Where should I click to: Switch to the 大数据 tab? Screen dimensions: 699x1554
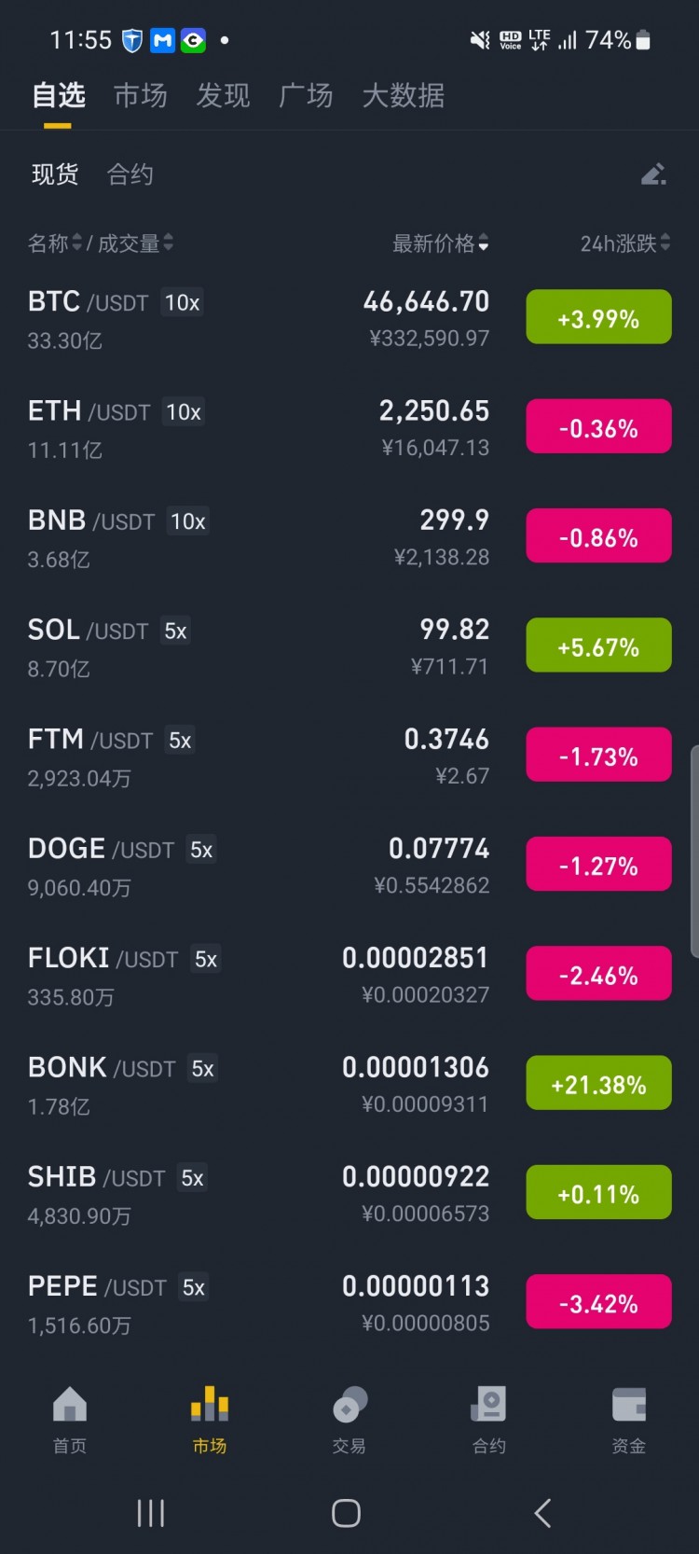click(404, 95)
